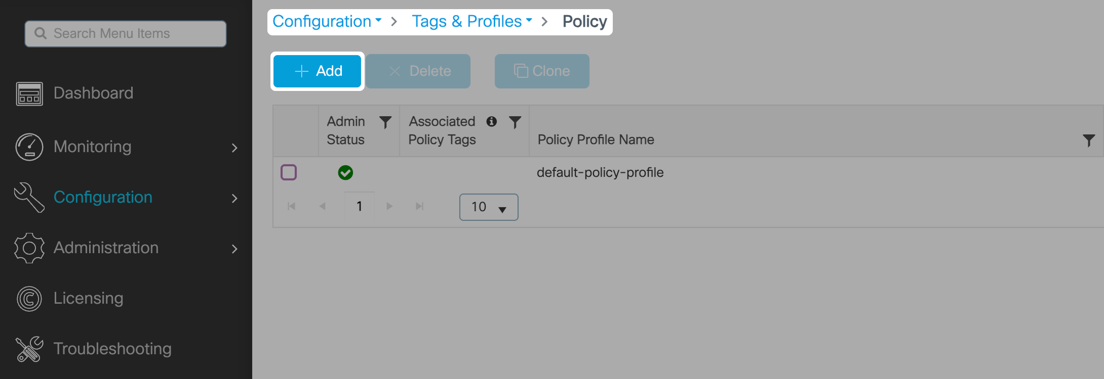Click the Configuration wrench icon
This screenshot has height=379, width=1104.
point(29,198)
